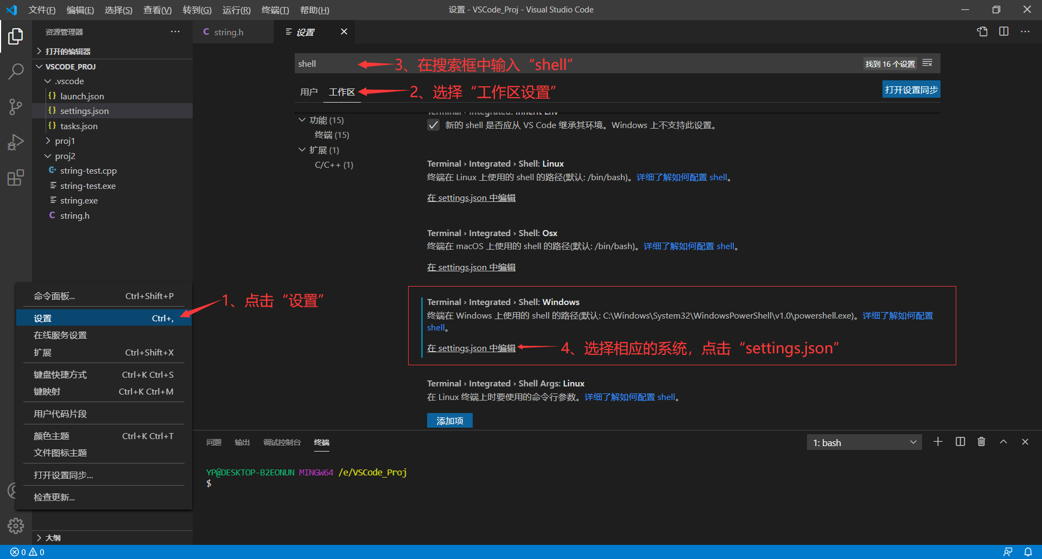Open the feedback icon in status bar
1042x559 pixels.
1008,552
